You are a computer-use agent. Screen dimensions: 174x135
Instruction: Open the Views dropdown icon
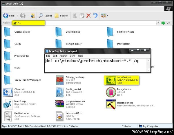click(104, 16)
